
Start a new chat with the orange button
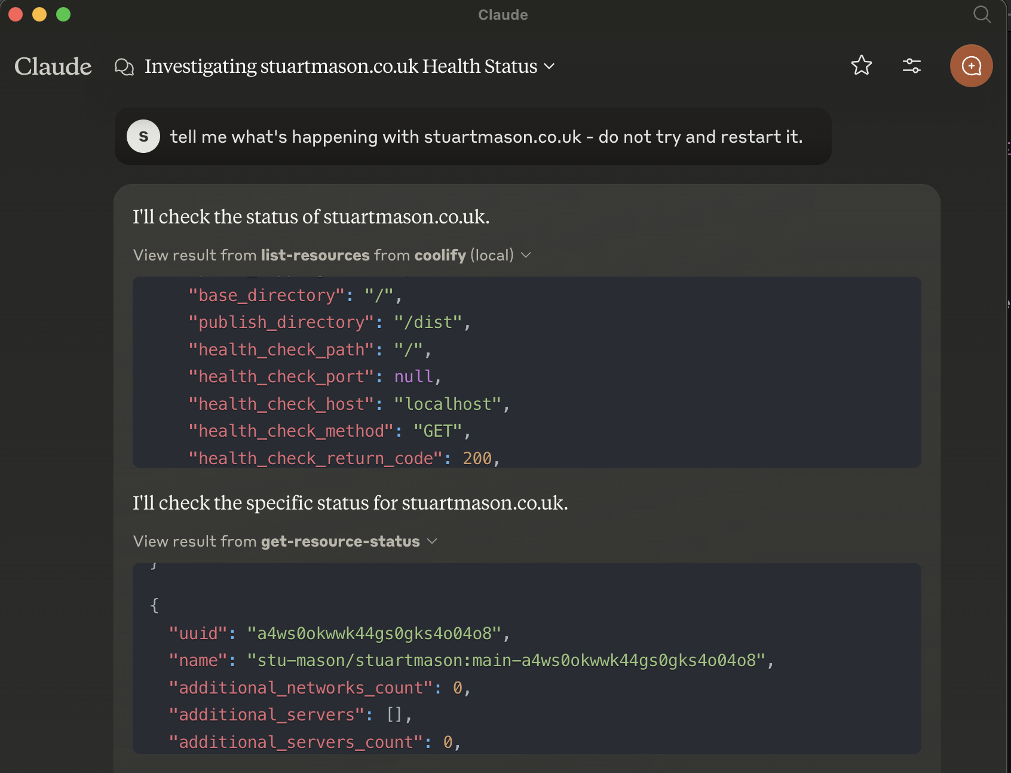pyautogui.click(x=971, y=66)
